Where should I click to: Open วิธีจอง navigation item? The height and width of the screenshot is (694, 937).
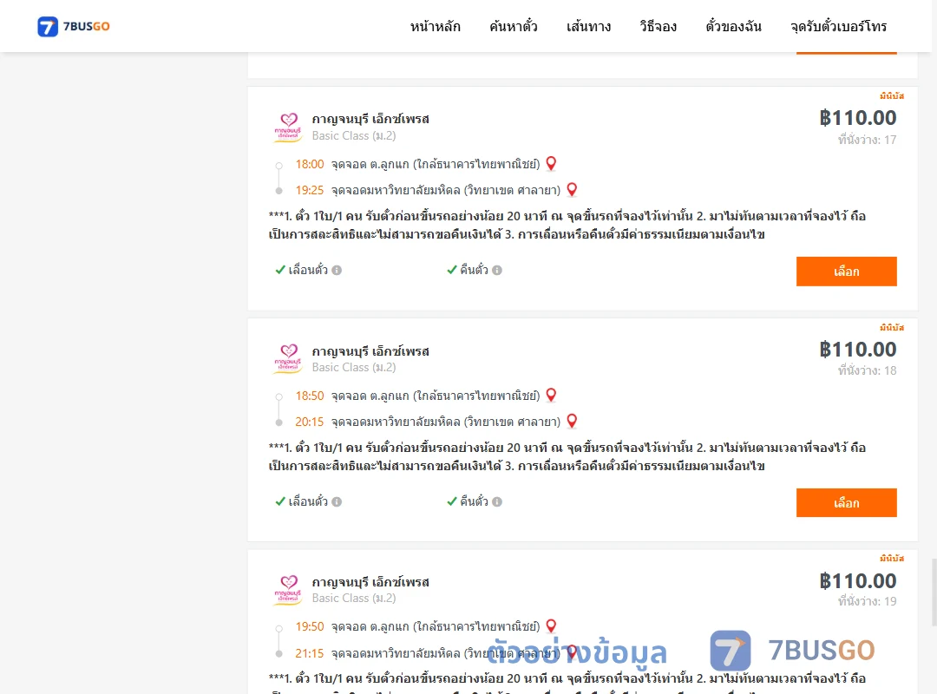(658, 26)
